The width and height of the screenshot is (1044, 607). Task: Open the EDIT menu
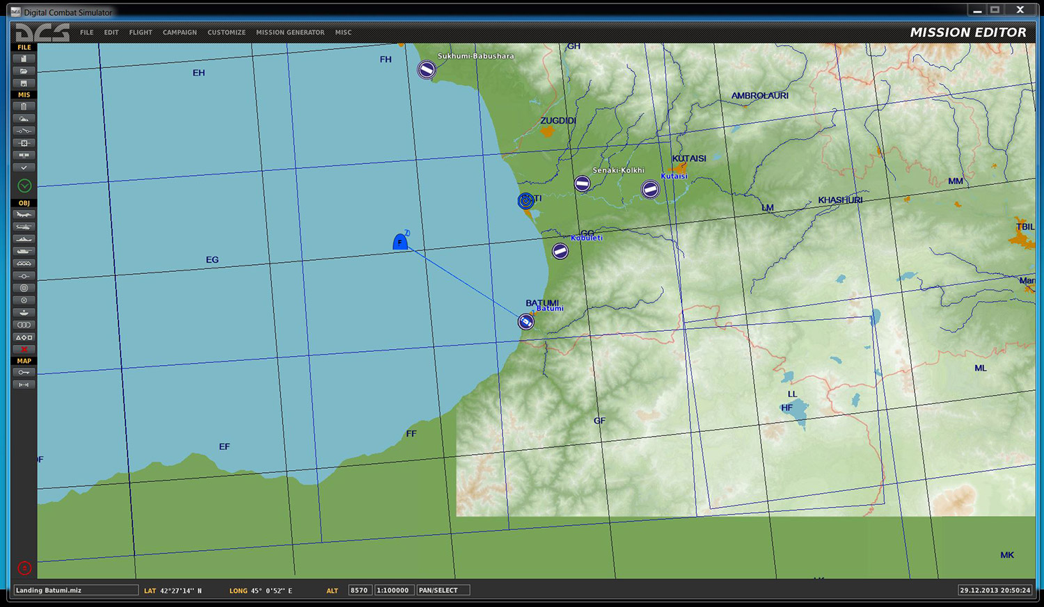[x=111, y=33]
